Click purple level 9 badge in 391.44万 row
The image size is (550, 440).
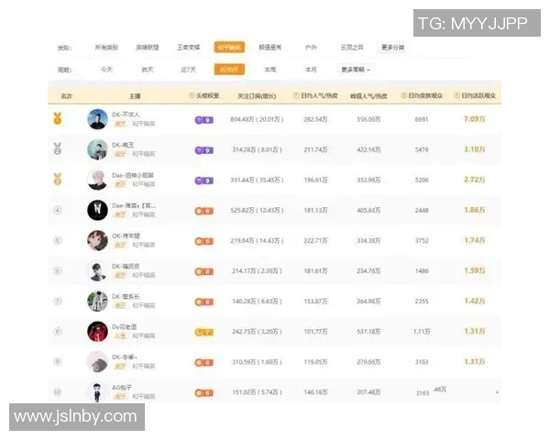point(204,181)
